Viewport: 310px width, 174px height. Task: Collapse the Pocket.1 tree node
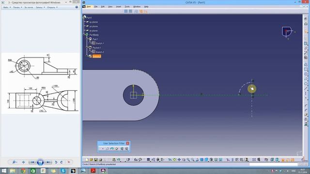(x=87, y=47)
